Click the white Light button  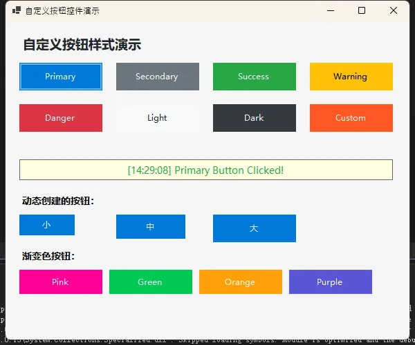157,118
